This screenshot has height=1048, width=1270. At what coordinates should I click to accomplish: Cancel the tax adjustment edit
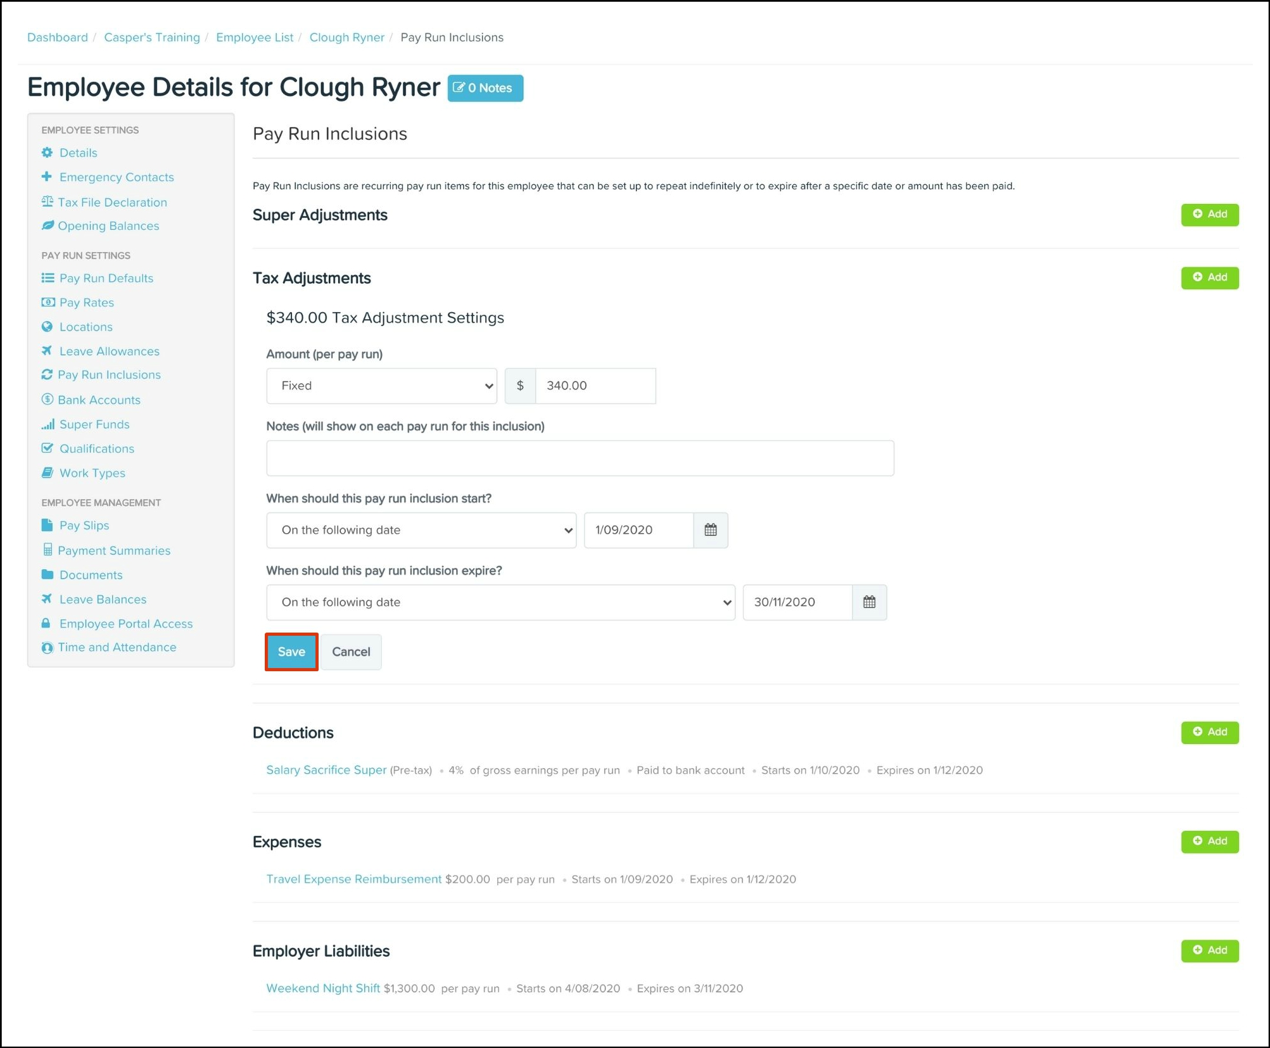coord(351,652)
